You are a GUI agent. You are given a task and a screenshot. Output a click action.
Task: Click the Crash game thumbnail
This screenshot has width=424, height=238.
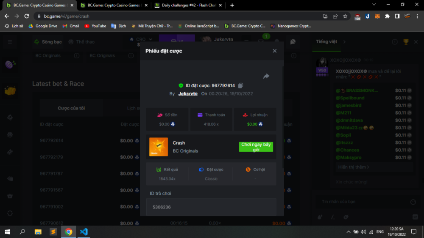(x=159, y=147)
